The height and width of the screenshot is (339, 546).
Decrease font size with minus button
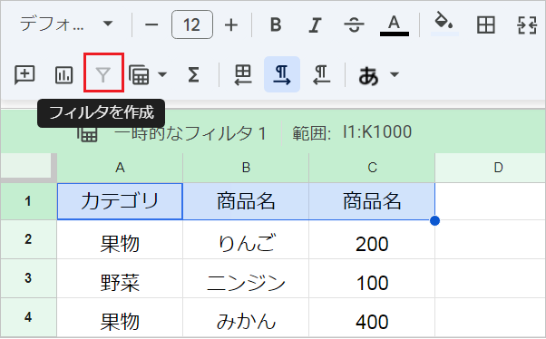pos(151,24)
